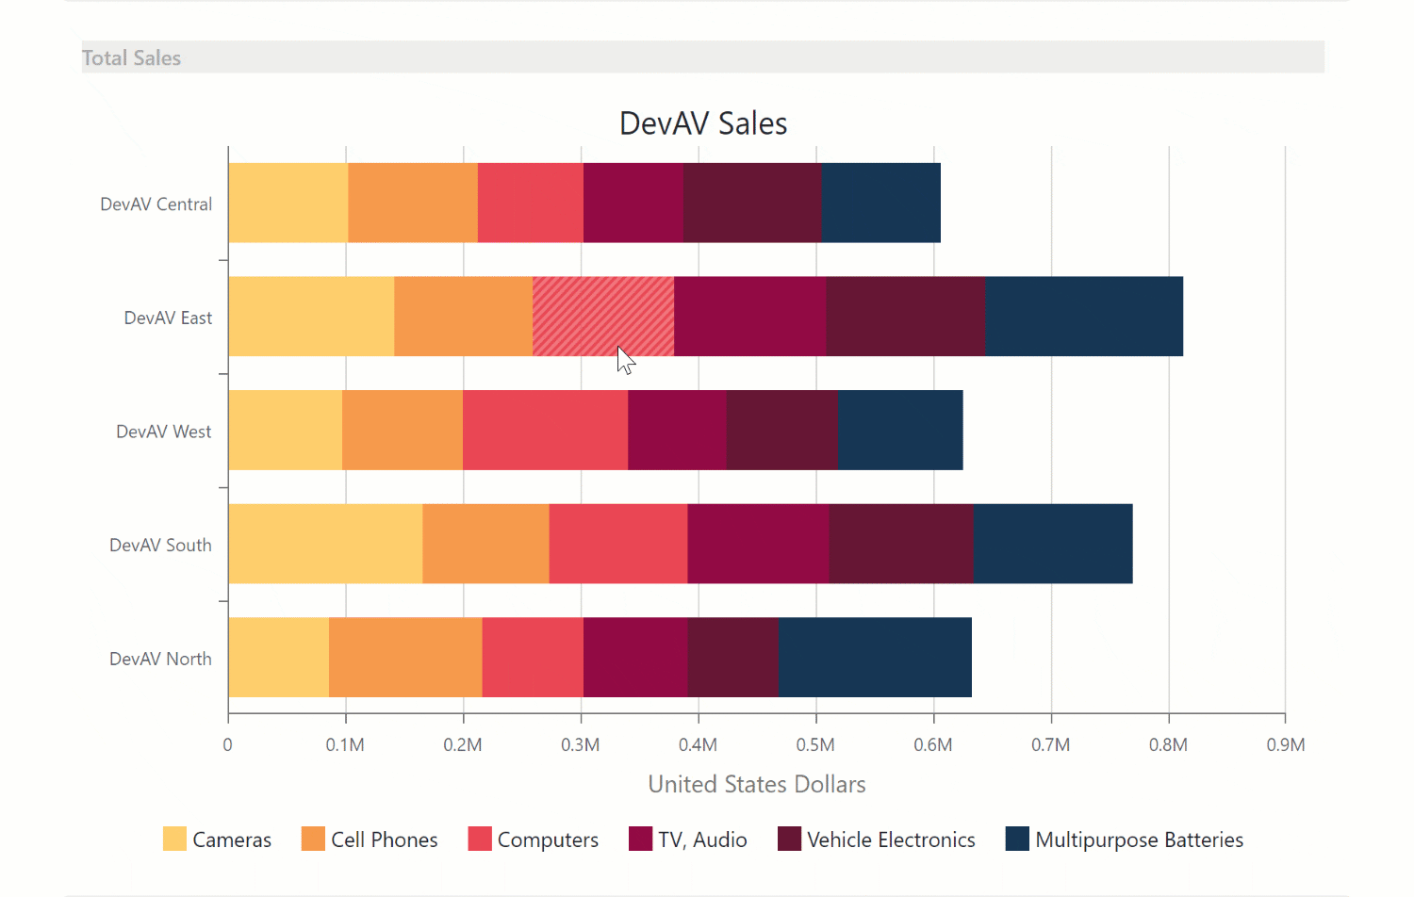Viewport: 1414px width, 897px height.
Task: Click the Computers legend color swatch
Action: pos(480,839)
